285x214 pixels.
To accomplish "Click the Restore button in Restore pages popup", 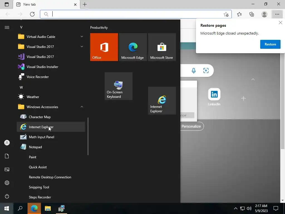I will tap(270, 44).
